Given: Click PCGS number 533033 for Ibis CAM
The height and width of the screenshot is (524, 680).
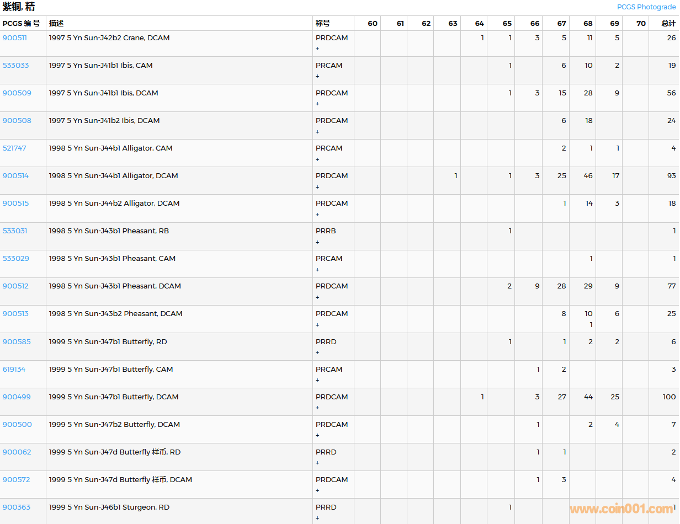Looking at the screenshot, I should [16, 66].
